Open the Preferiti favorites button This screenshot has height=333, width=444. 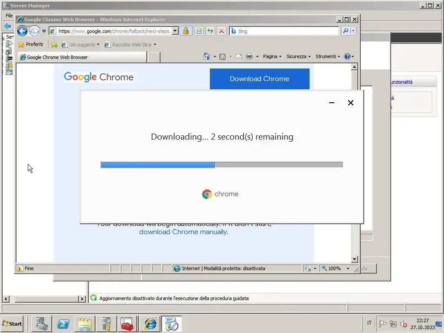[30, 45]
